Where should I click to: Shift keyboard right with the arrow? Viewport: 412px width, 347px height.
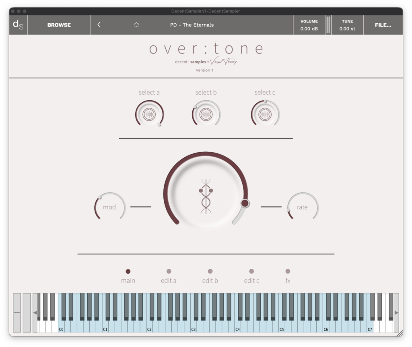396,312
